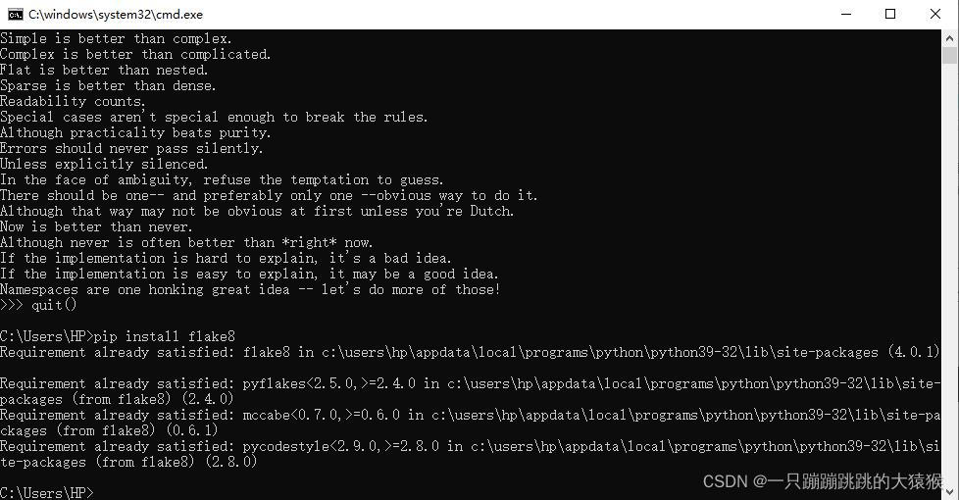Click the last C:\Users\HP> prompt

point(46,492)
